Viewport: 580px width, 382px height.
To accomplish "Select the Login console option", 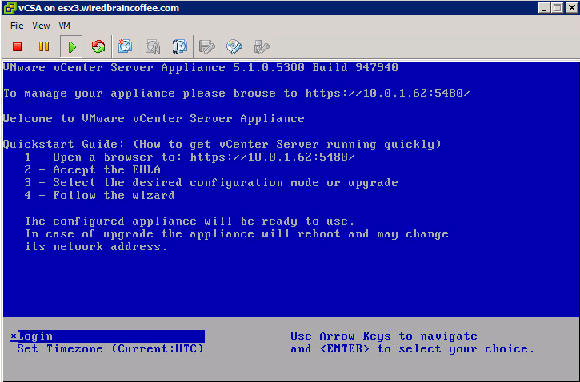I will pyautogui.click(x=108, y=336).
